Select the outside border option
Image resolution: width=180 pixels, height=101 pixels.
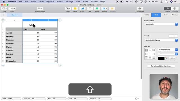coord(146,50)
